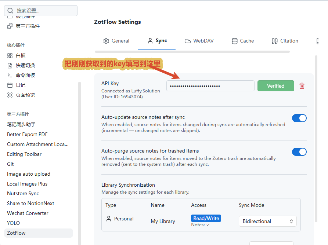This screenshot has height=245, width=328.
Task: Open the partially visible tab after Citation
Action: click(x=317, y=41)
